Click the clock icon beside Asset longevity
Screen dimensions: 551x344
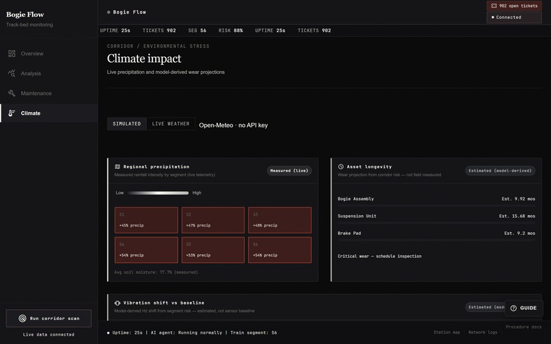coord(340,167)
